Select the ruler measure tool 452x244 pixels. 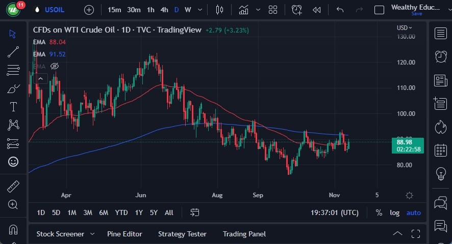(13, 186)
